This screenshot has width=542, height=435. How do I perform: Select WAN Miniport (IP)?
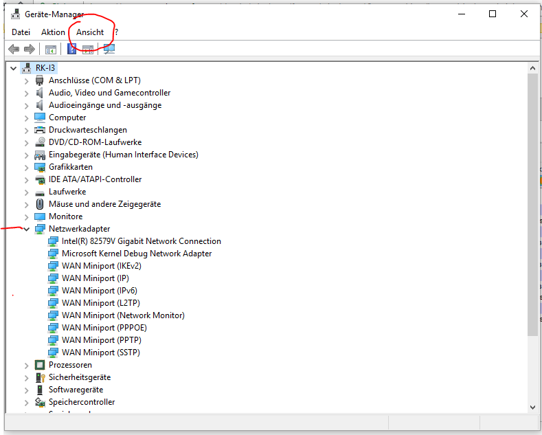tap(95, 278)
